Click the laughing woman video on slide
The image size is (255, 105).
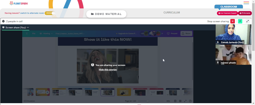tap(108, 66)
